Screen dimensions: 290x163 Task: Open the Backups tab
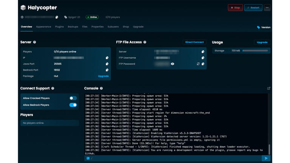[73, 27]
